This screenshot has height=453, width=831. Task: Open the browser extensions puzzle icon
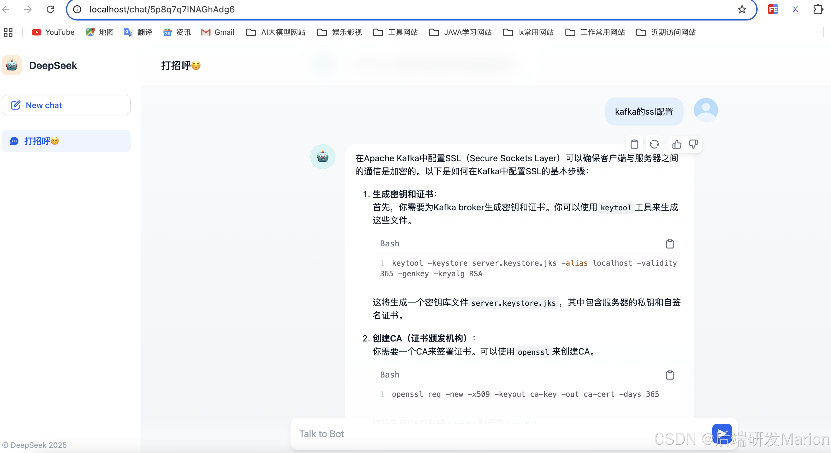(818, 9)
